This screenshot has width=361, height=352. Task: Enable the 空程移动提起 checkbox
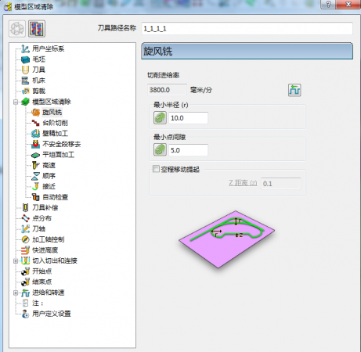click(156, 169)
